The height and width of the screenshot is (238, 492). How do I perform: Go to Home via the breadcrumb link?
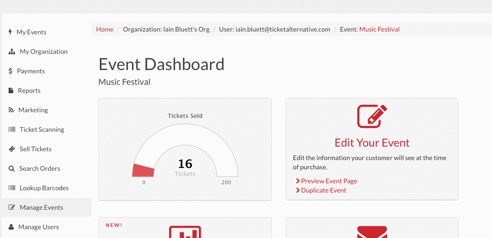[x=105, y=29]
